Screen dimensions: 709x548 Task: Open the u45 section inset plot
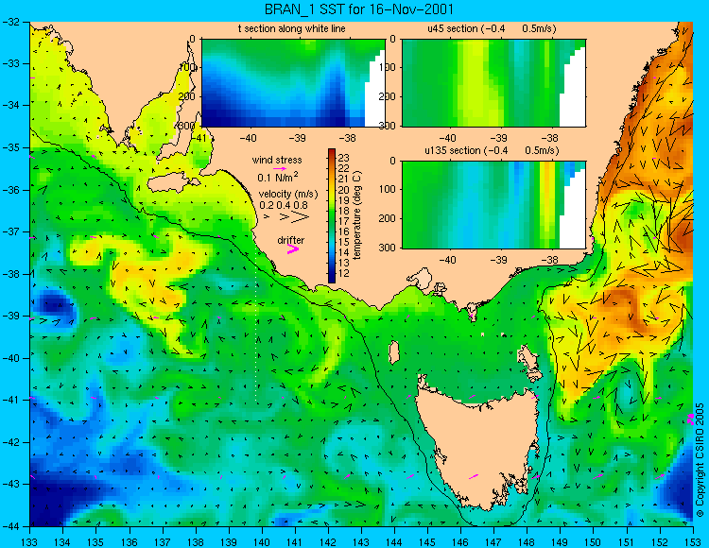click(x=493, y=83)
